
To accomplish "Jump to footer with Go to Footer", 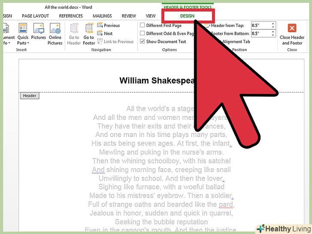I will (89, 34).
